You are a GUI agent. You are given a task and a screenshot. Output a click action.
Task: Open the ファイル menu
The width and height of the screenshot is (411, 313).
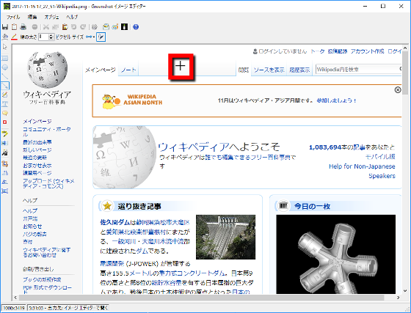[x=13, y=17]
